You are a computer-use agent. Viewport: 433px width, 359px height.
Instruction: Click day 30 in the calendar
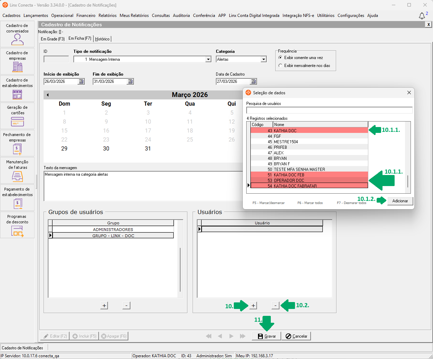pyautogui.click(x=106, y=149)
